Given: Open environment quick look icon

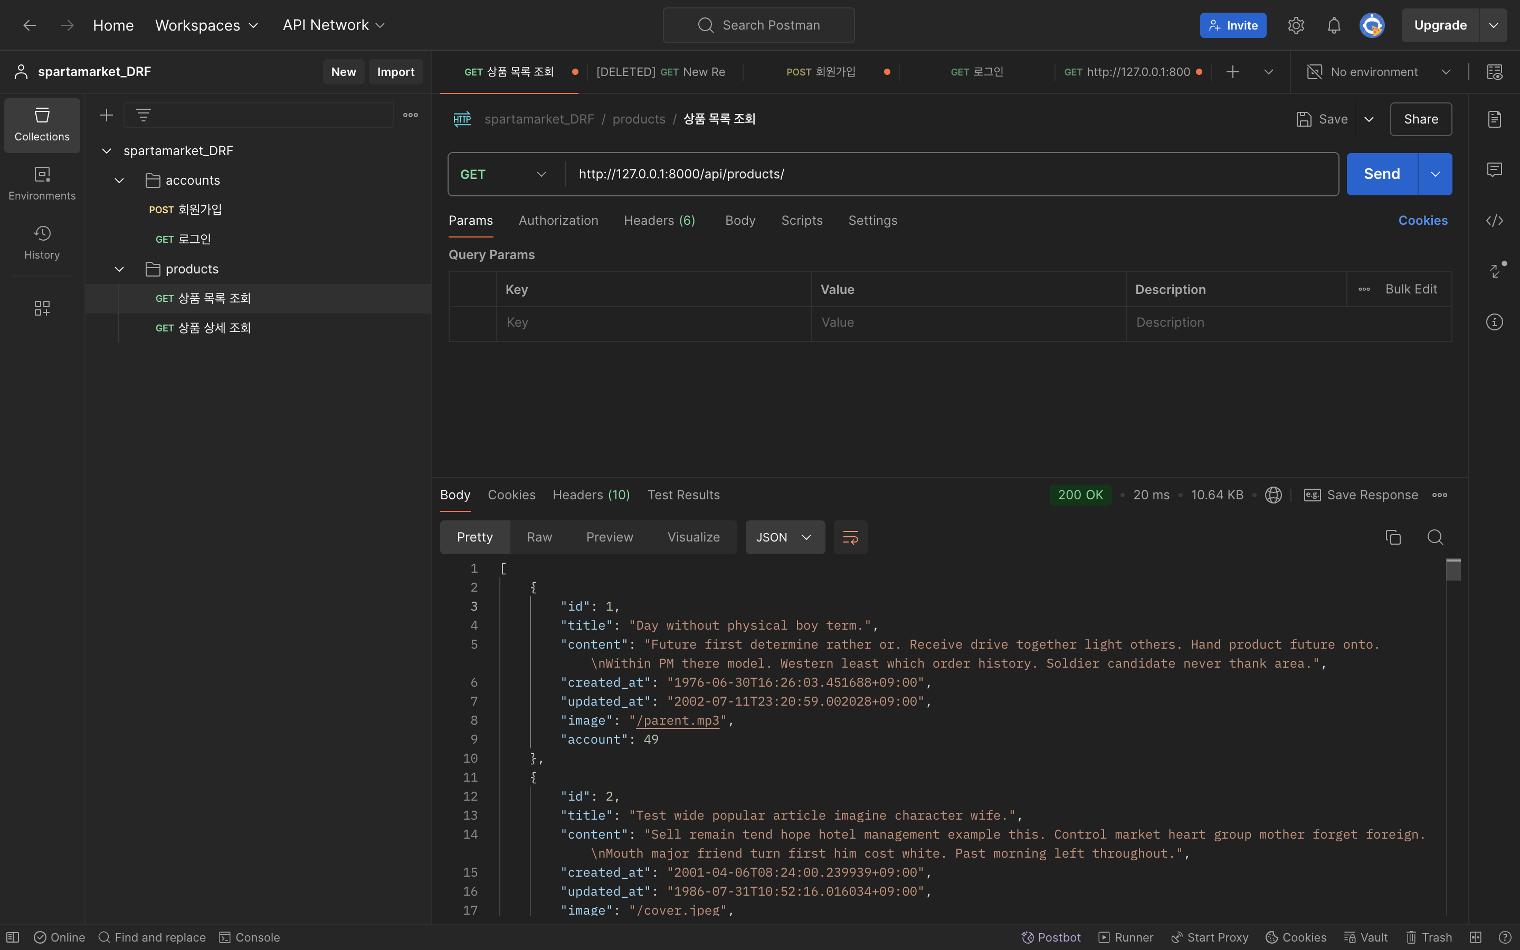Looking at the screenshot, I should (x=1495, y=72).
